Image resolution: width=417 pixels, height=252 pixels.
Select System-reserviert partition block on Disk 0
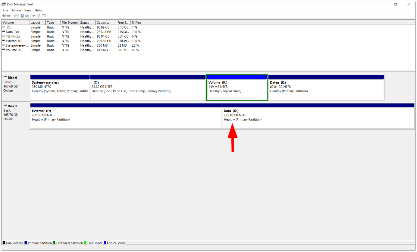point(60,89)
